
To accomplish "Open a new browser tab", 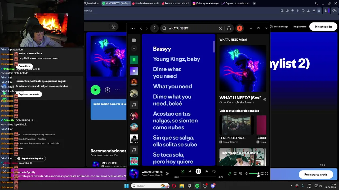I will [x=254, y=3].
